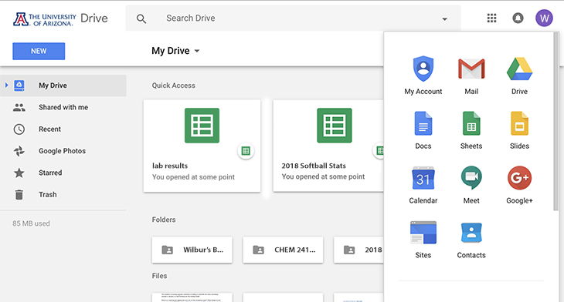Image resolution: width=564 pixels, height=302 pixels.
Task: Click the 85 MB used storage text
Action: [x=32, y=223]
